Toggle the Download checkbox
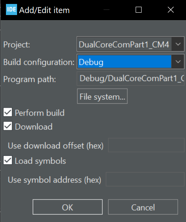The height and width of the screenshot is (222, 186). coord(8,126)
